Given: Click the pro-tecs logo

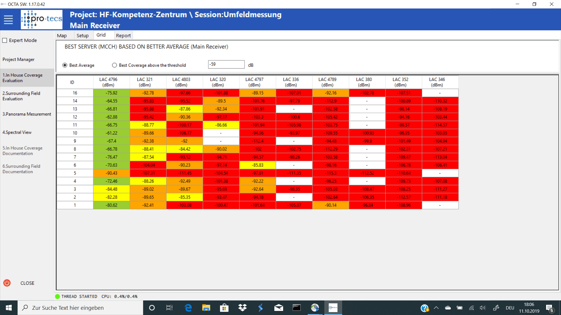Looking at the screenshot, I should tap(41, 19).
